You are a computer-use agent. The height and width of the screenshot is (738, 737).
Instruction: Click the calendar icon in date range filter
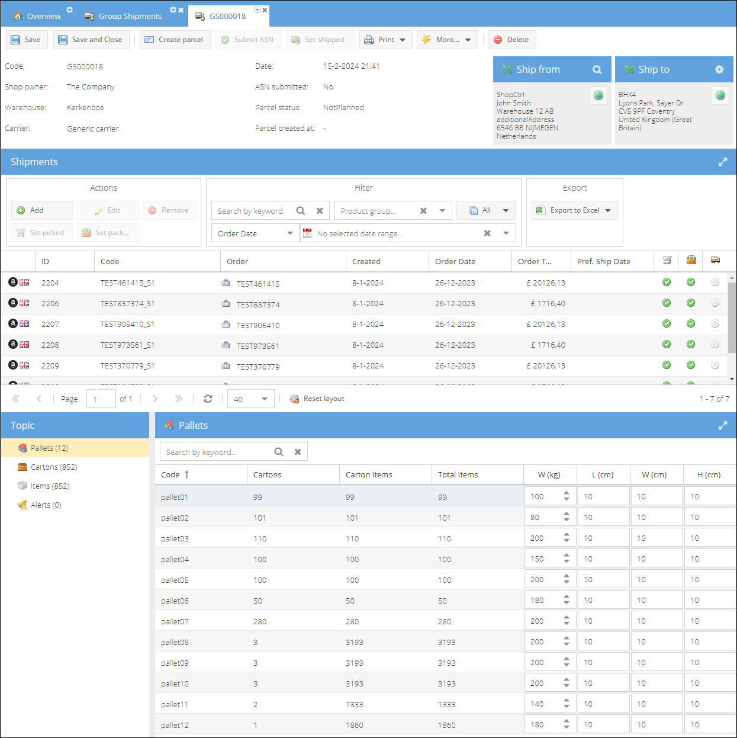click(307, 233)
